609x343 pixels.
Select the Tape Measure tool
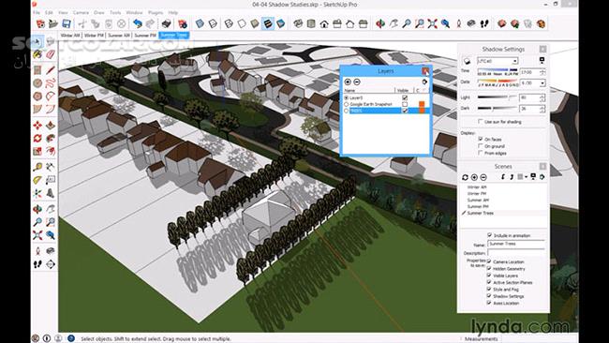click(x=37, y=167)
